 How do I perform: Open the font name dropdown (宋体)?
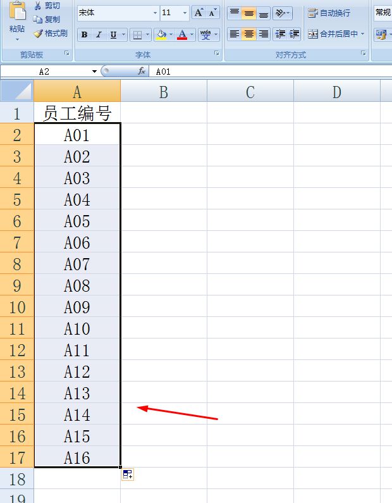pos(155,13)
